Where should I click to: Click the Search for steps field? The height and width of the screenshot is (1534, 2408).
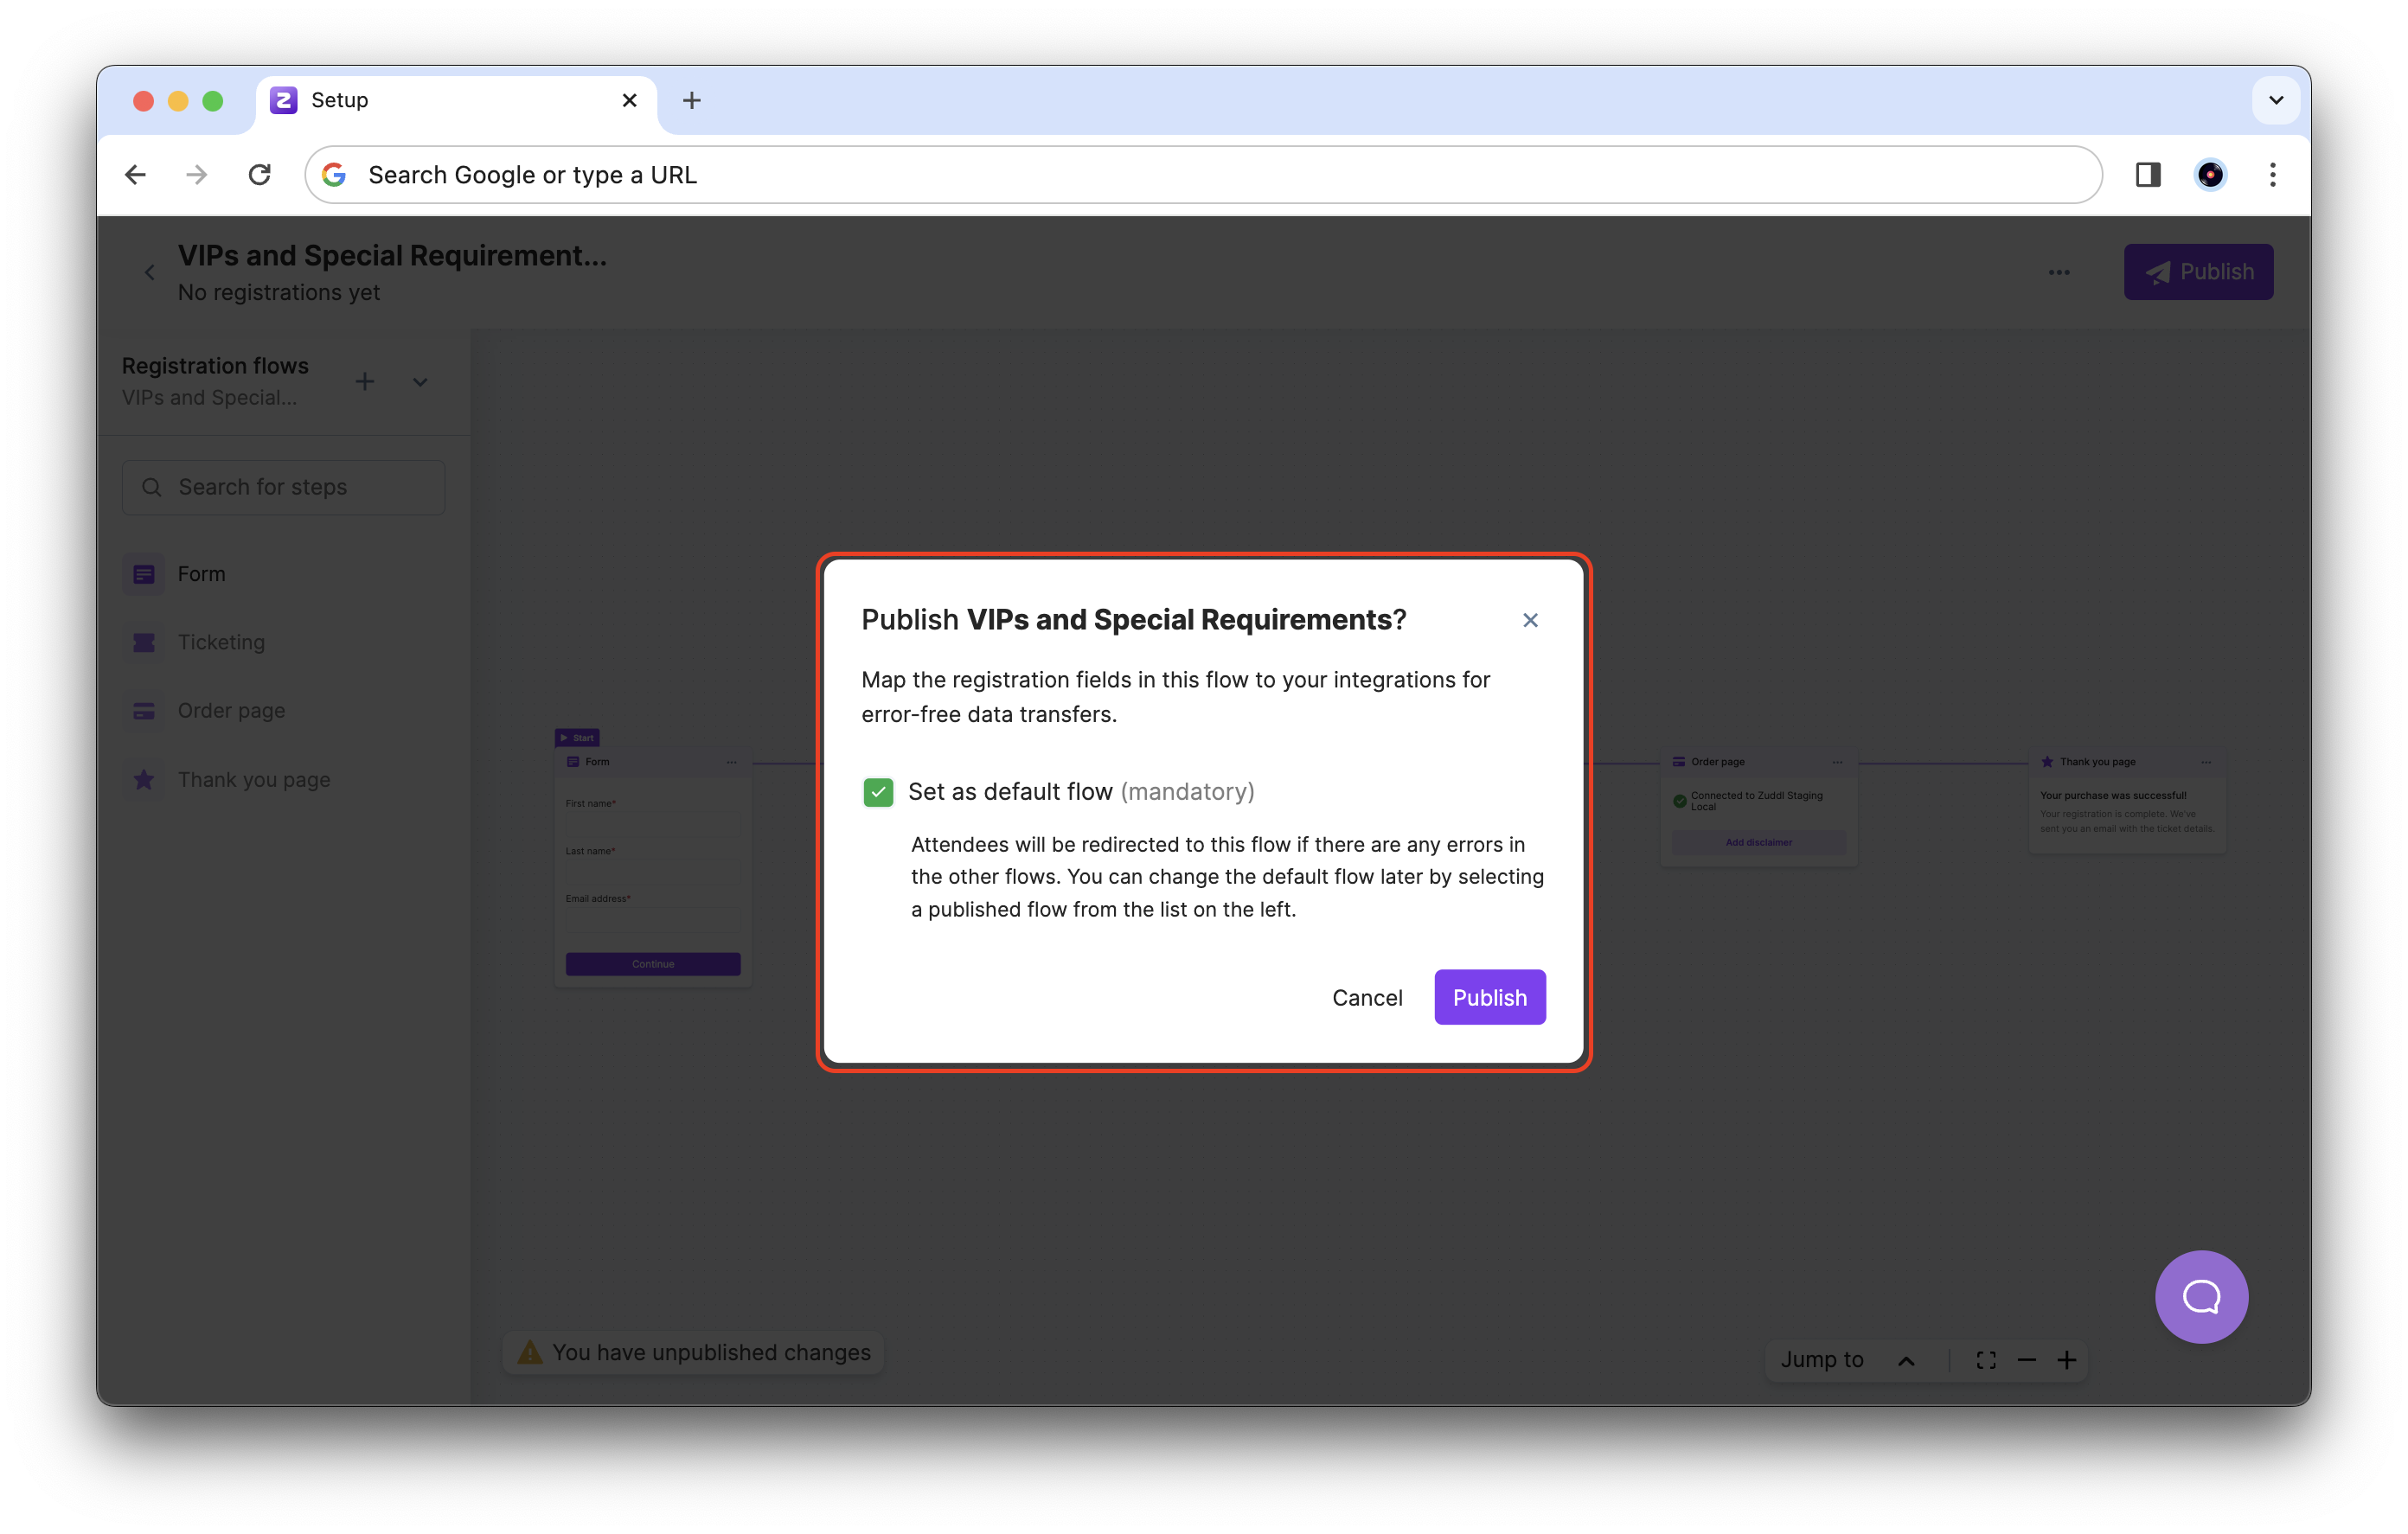pos(283,487)
